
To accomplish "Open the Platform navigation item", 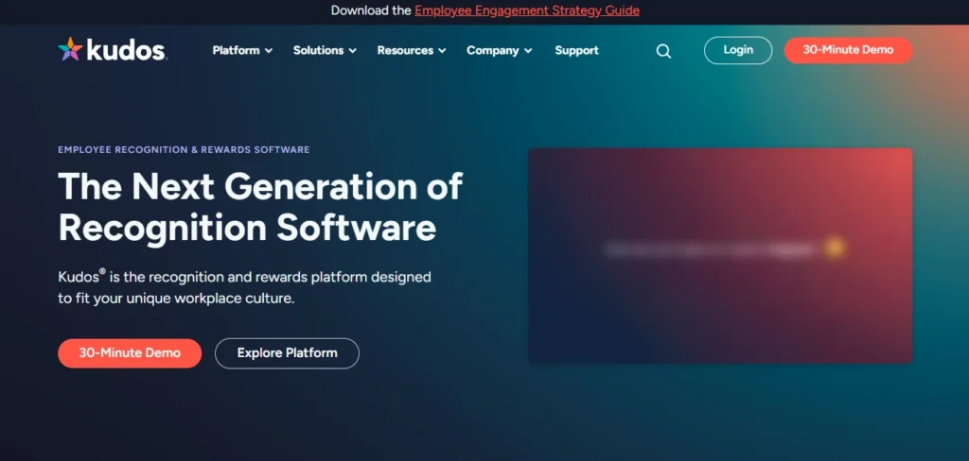I will pyautogui.click(x=236, y=51).
